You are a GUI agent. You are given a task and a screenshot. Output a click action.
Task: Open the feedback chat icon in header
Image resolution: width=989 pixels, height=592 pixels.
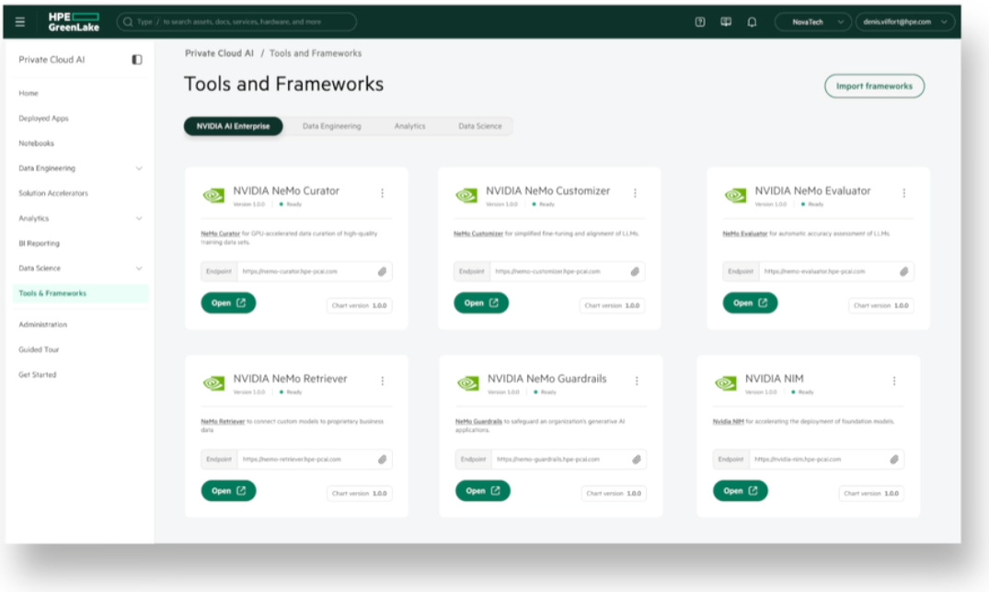726,22
